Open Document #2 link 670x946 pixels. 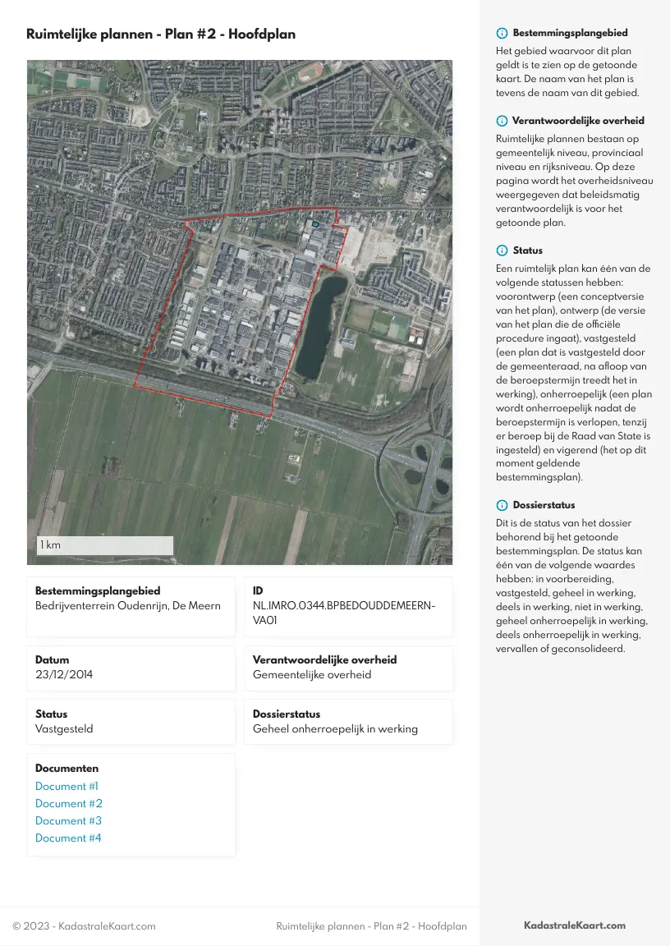click(x=69, y=804)
